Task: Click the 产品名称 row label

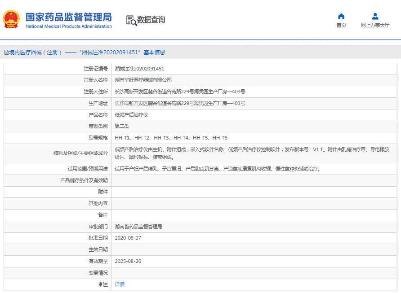Action: [98, 115]
